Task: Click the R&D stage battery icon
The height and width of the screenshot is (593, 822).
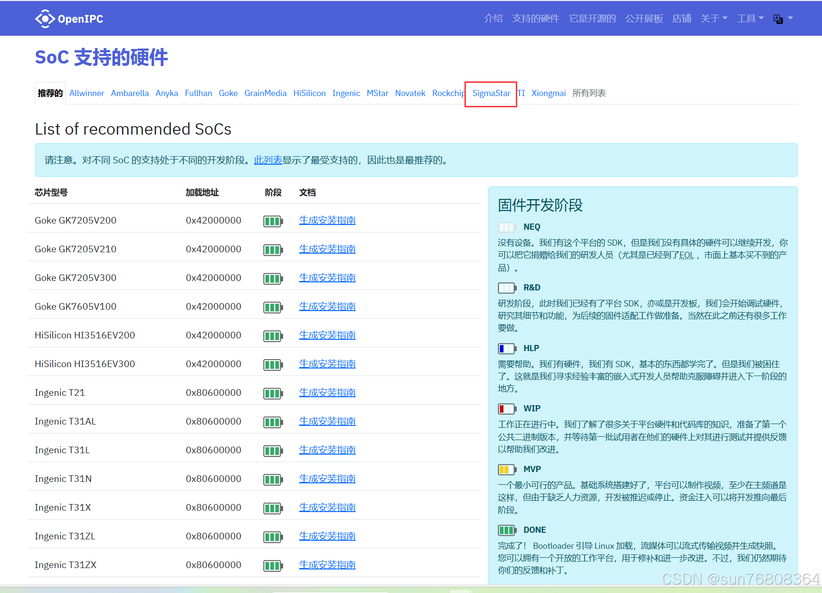Action: (x=507, y=288)
